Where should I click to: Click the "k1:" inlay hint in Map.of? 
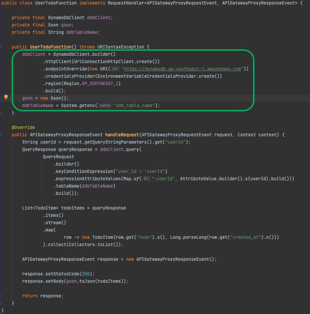click(146, 179)
